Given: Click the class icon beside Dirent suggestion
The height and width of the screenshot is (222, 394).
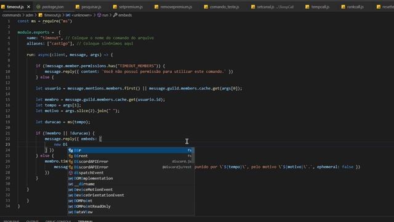Looking at the screenshot, I should point(71,156).
